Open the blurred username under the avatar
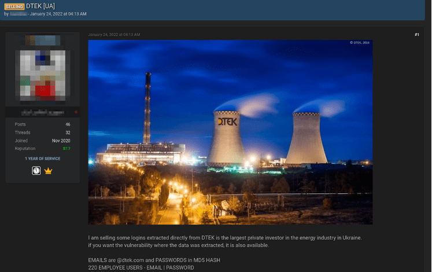This screenshot has height=272, width=432. [43, 112]
